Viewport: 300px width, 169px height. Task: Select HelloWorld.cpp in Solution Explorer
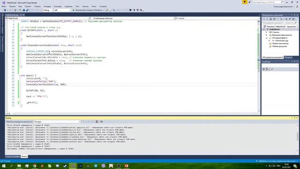pos(281,41)
